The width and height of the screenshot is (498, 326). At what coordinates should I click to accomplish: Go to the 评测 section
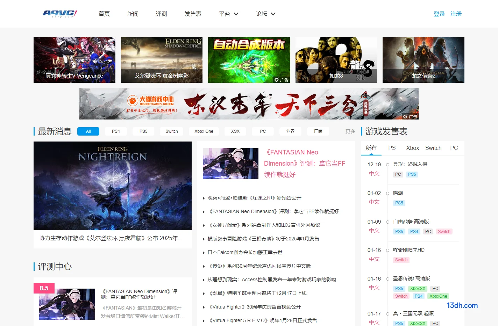(x=162, y=14)
